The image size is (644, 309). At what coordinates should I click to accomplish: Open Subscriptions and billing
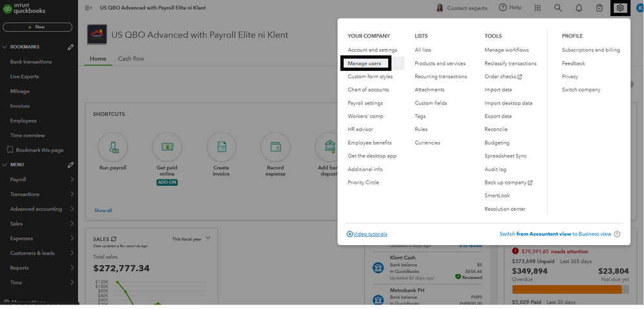point(591,50)
